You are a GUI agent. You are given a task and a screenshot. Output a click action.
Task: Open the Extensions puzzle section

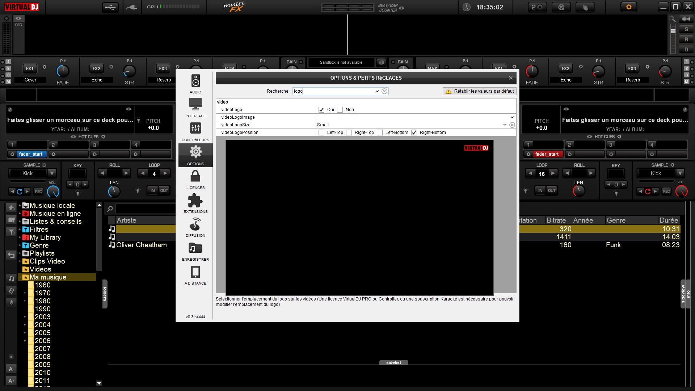point(195,203)
